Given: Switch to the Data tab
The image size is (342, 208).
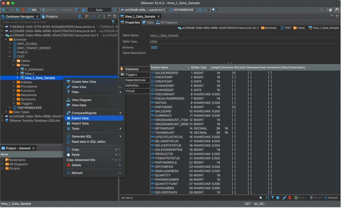Looking at the screenshot, I should pyautogui.click(x=148, y=22).
